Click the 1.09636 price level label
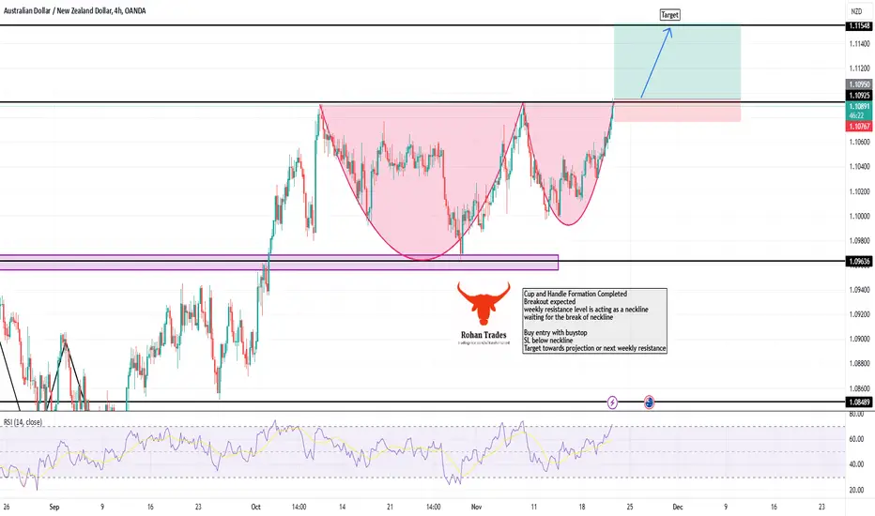This screenshot has width=875, height=516. (x=859, y=261)
